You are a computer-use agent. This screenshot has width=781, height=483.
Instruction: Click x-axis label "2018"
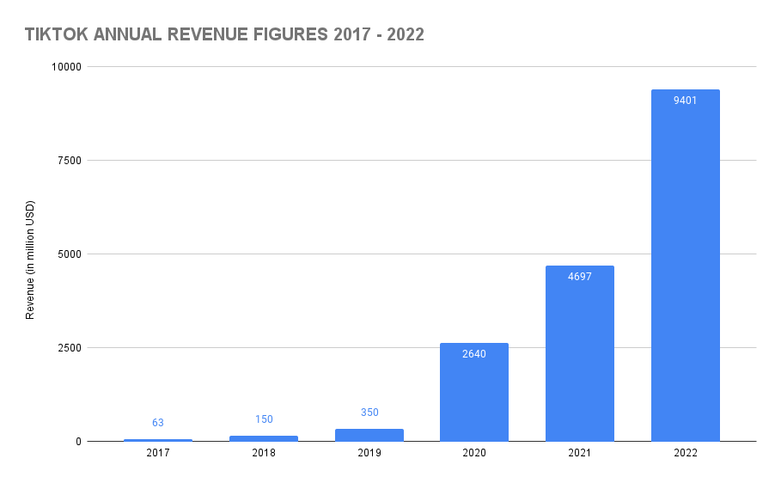[x=264, y=453]
